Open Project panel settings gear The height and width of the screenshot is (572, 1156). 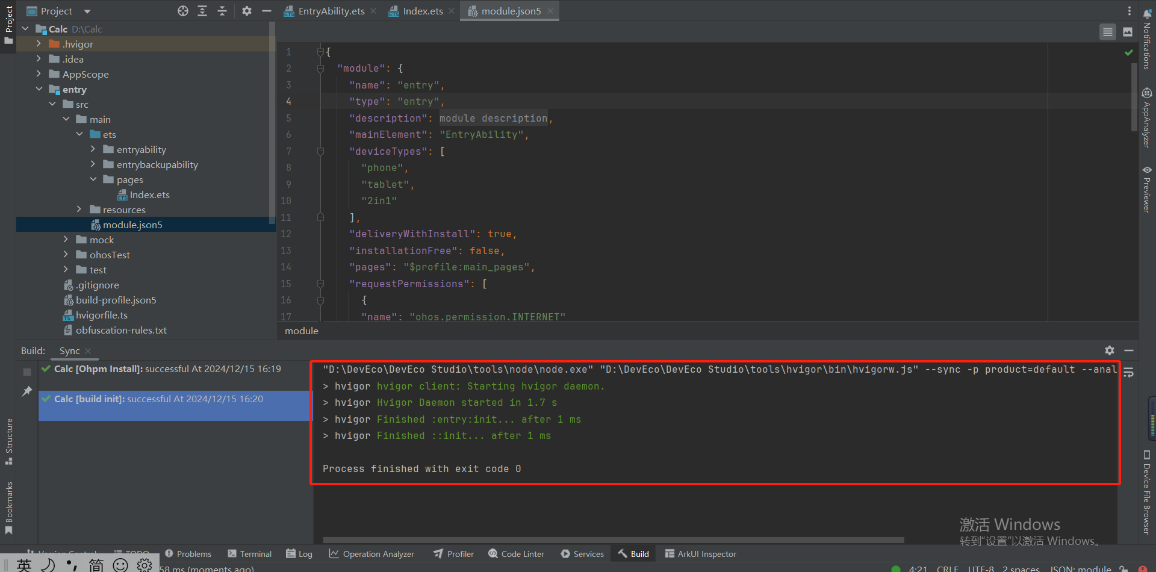[247, 11]
